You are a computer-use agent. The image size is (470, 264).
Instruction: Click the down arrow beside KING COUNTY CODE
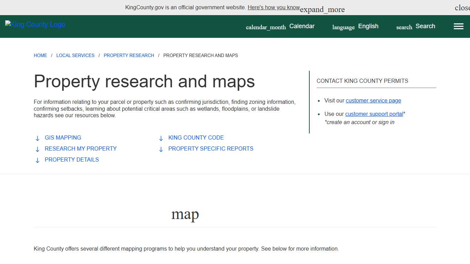161,138
